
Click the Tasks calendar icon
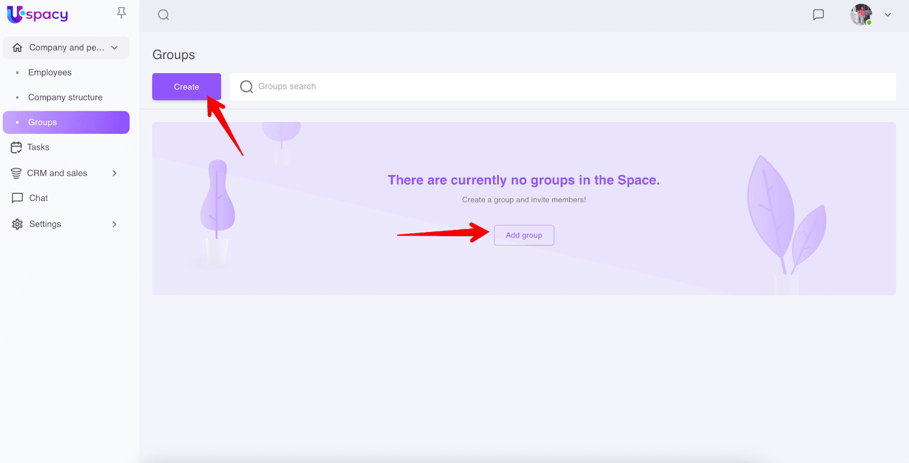pos(16,148)
